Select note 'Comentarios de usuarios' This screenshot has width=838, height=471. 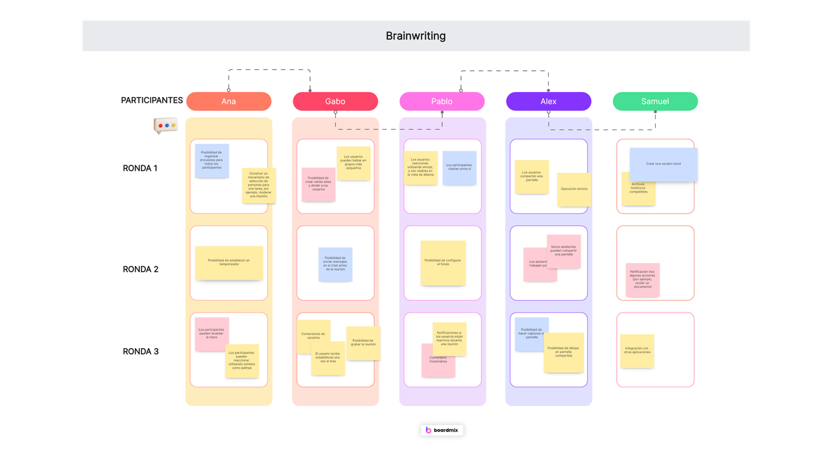(313, 336)
